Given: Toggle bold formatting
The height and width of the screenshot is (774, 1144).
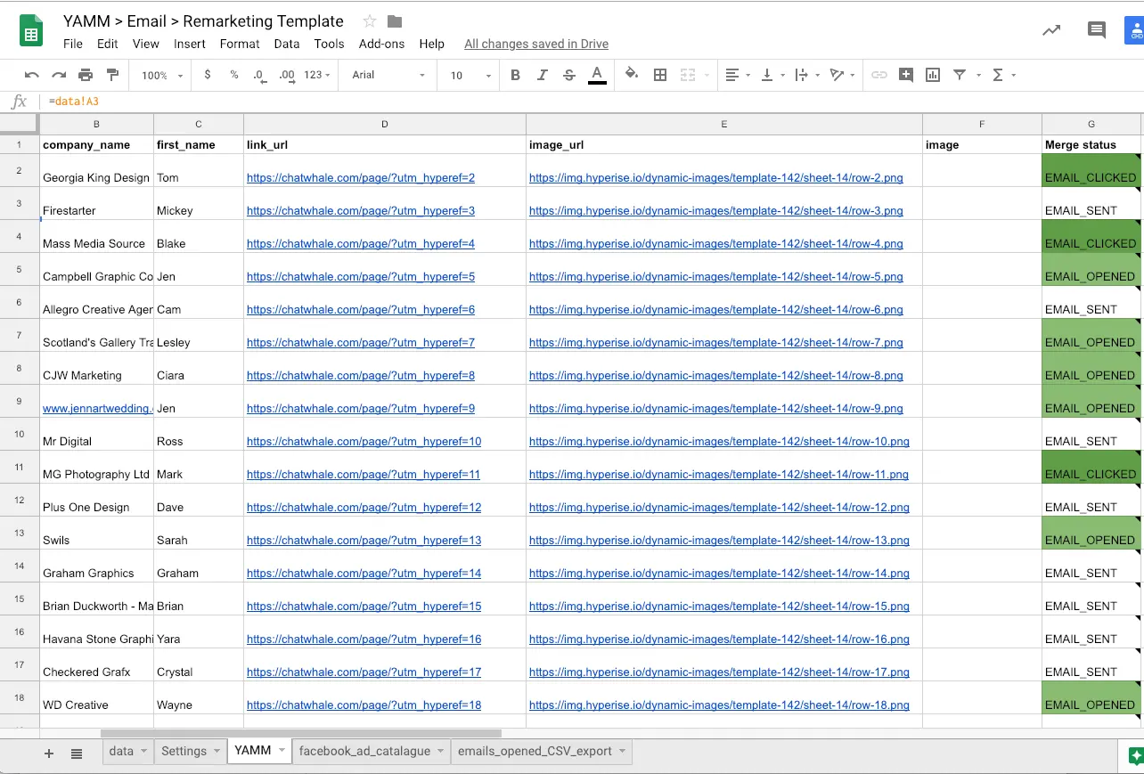Looking at the screenshot, I should point(515,76).
